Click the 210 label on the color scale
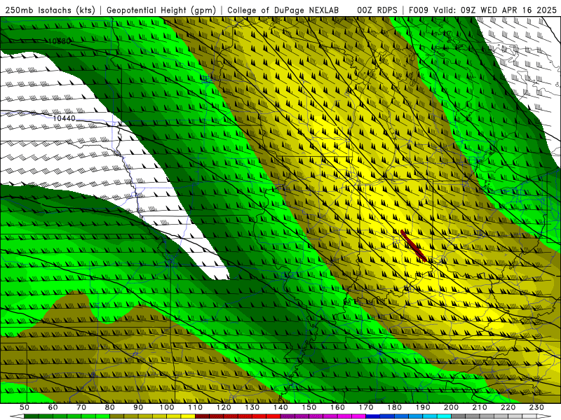The image size is (561, 420). [x=480, y=407]
